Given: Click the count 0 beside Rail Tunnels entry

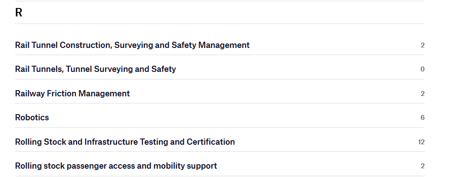Looking at the screenshot, I should tap(422, 69).
